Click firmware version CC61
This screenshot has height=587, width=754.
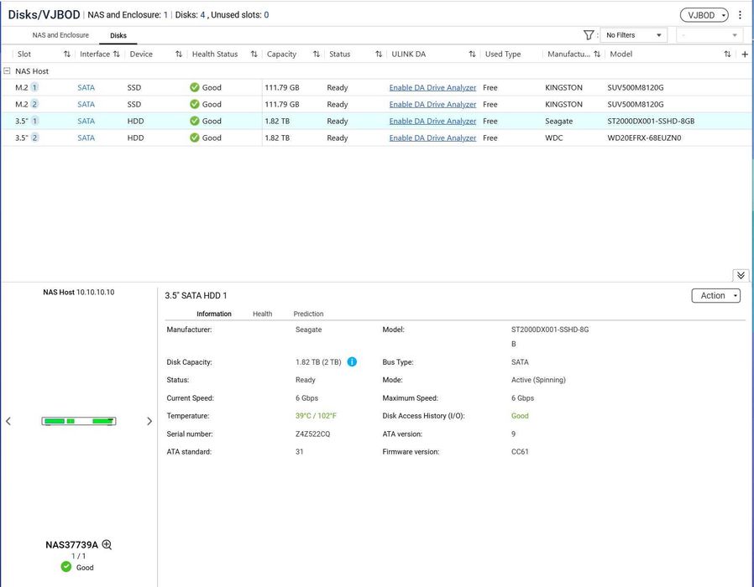(x=520, y=451)
